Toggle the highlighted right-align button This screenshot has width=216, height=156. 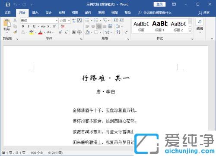[x=99, y=26]
